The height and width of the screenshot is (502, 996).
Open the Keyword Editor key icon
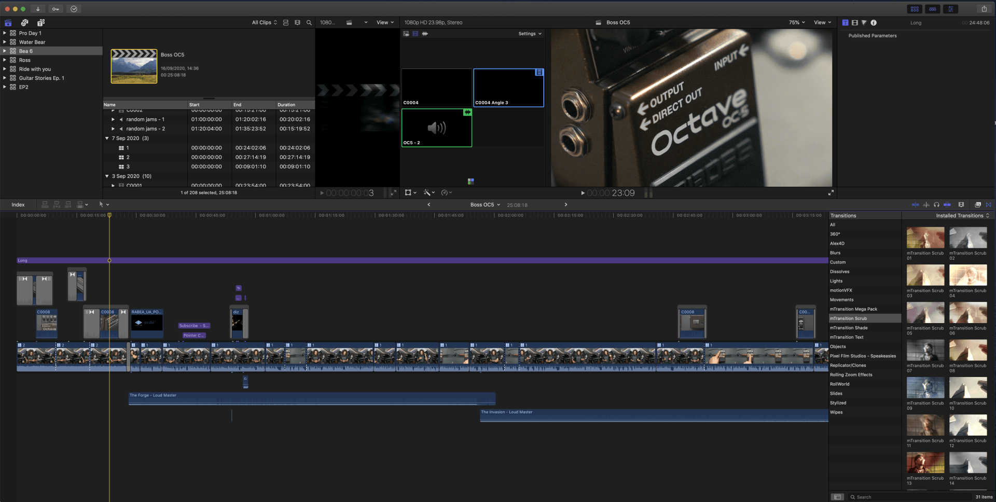point(56,9)
